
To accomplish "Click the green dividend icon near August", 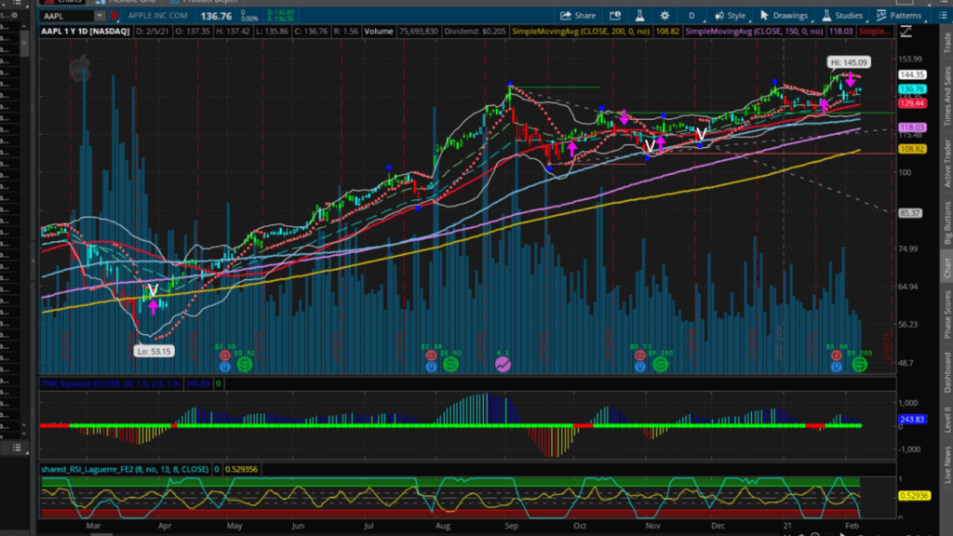I will pyautogui.click(x=451, y=365).
